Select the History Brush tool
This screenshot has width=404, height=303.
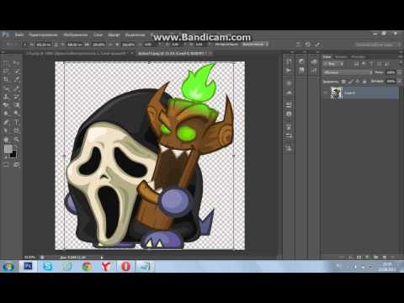coord(17,97)
